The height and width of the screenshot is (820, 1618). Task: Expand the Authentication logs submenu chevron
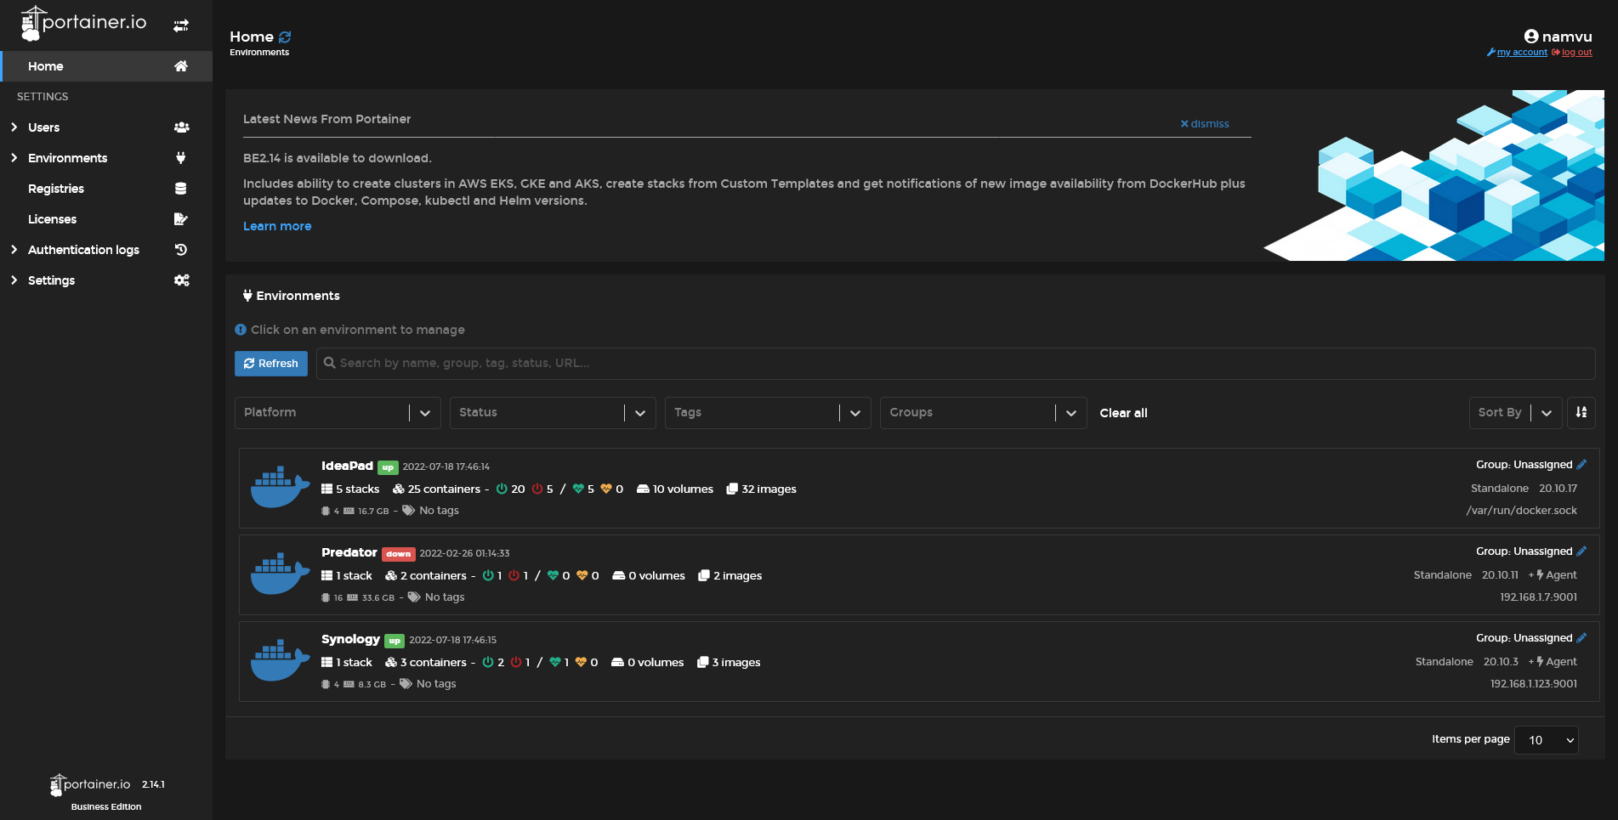[14, 250]
